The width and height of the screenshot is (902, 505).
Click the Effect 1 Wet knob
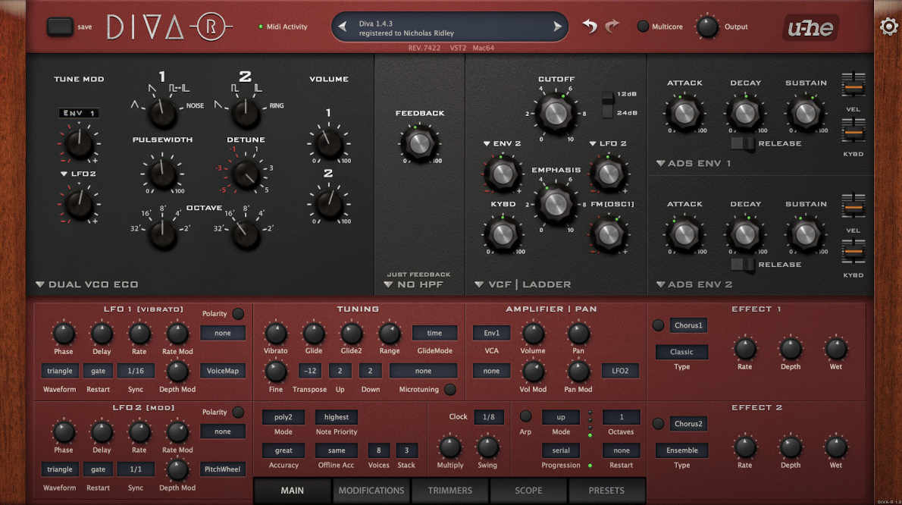point(836,349)
